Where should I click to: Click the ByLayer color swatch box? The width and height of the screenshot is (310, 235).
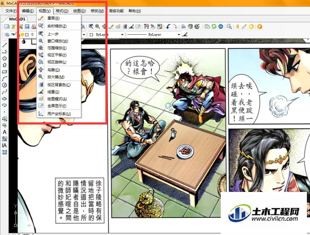91,35
